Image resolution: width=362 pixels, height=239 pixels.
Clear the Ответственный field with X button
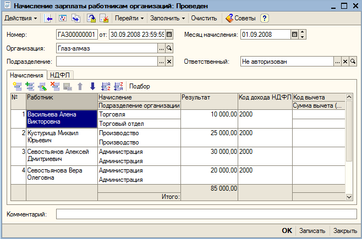click(x=345, y=62)
